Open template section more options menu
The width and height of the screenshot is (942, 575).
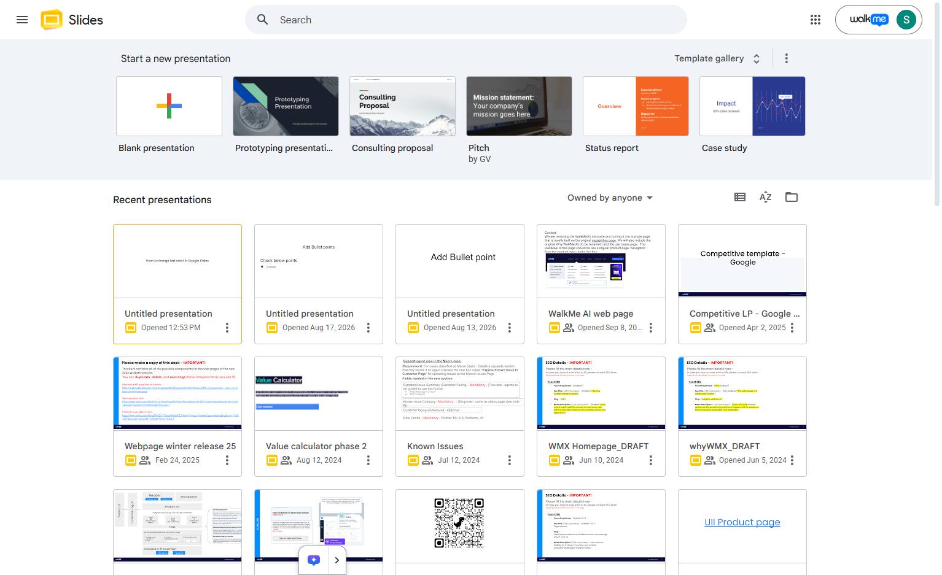click(x=787, y=58)
